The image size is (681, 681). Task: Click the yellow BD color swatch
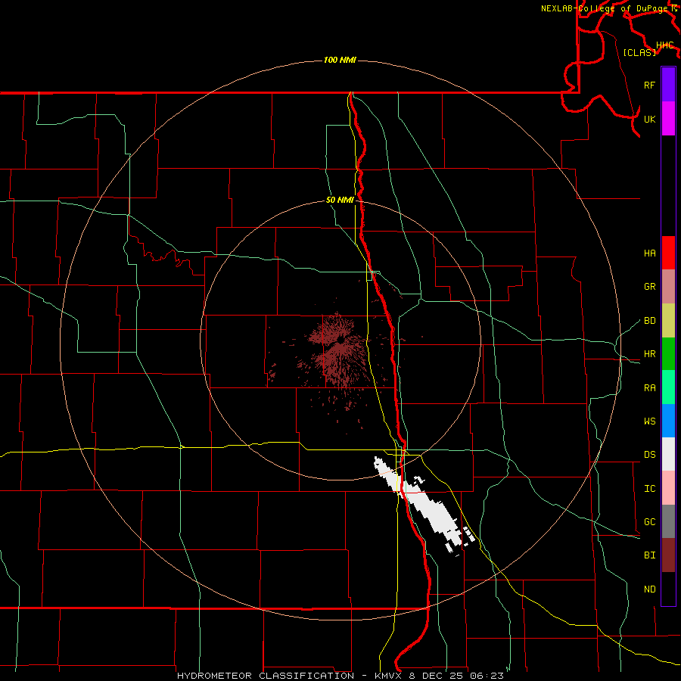pos(668,320)
